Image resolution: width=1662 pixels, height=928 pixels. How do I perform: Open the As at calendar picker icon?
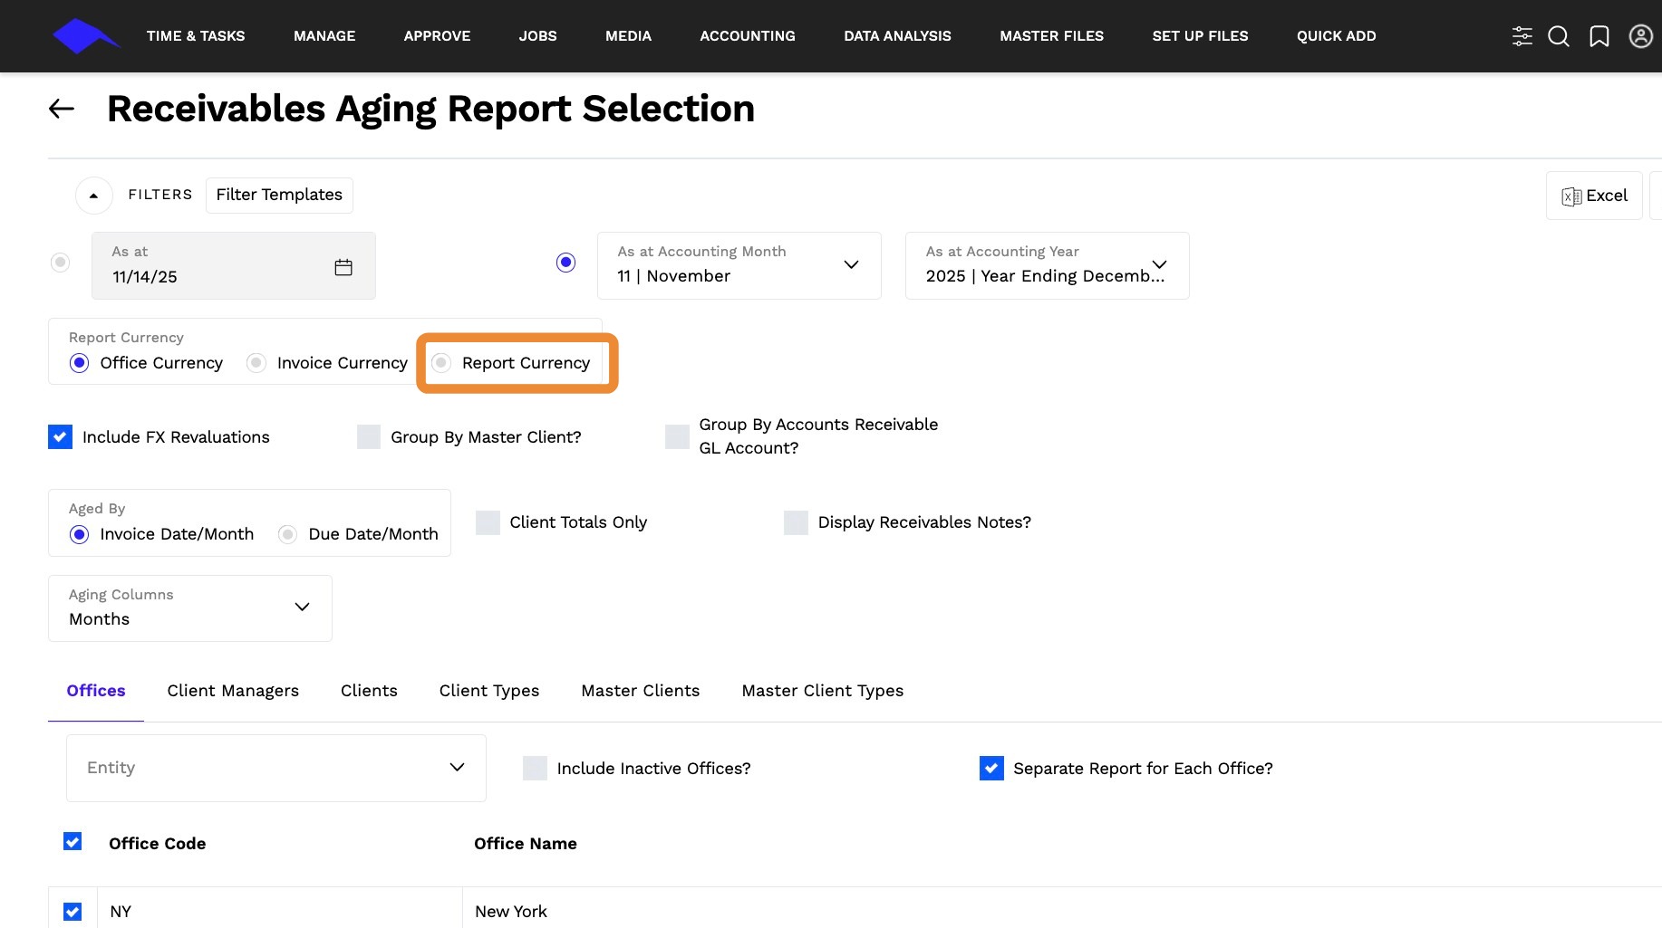coord(343,267)
